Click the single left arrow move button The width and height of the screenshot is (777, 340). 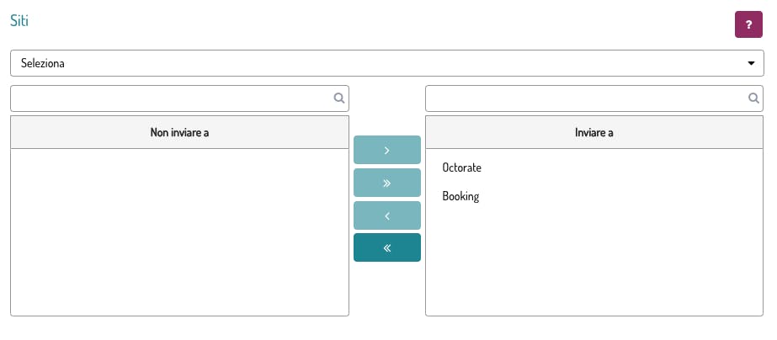click(387, 215)
